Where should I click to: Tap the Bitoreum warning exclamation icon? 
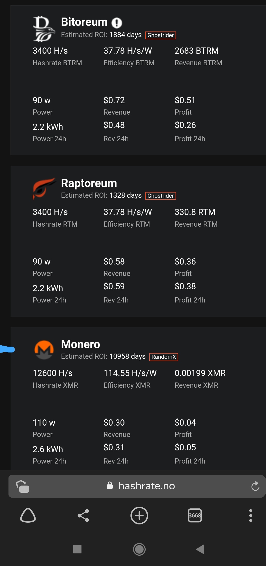tap(117, 23)
